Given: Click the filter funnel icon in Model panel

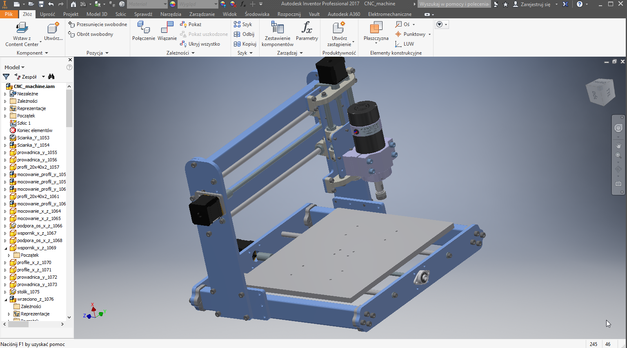Looking at the screenshot, I should (x=6, y=77).
